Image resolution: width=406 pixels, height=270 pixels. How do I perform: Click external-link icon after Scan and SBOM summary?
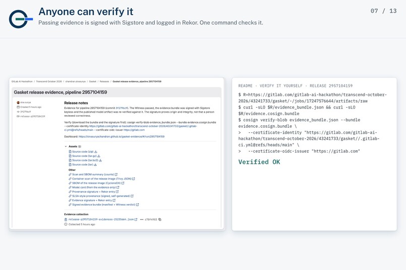116,174
